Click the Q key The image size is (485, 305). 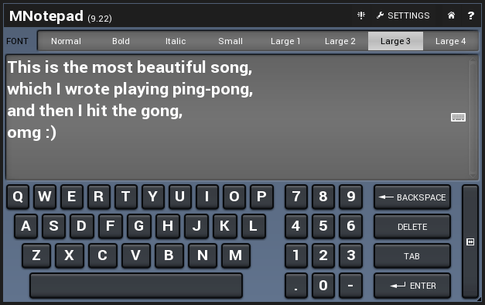(x=18, y=197)
